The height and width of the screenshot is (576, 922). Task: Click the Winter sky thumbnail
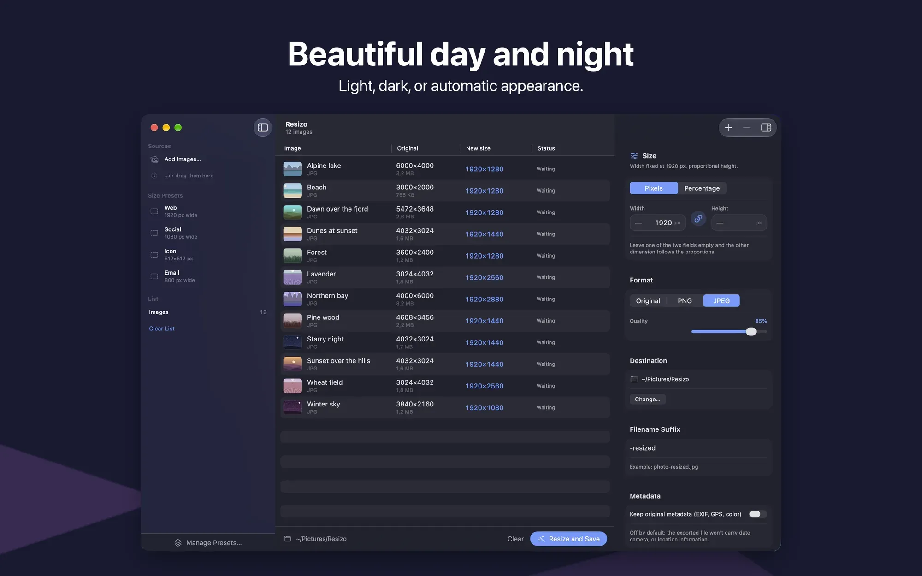[293, 408]
